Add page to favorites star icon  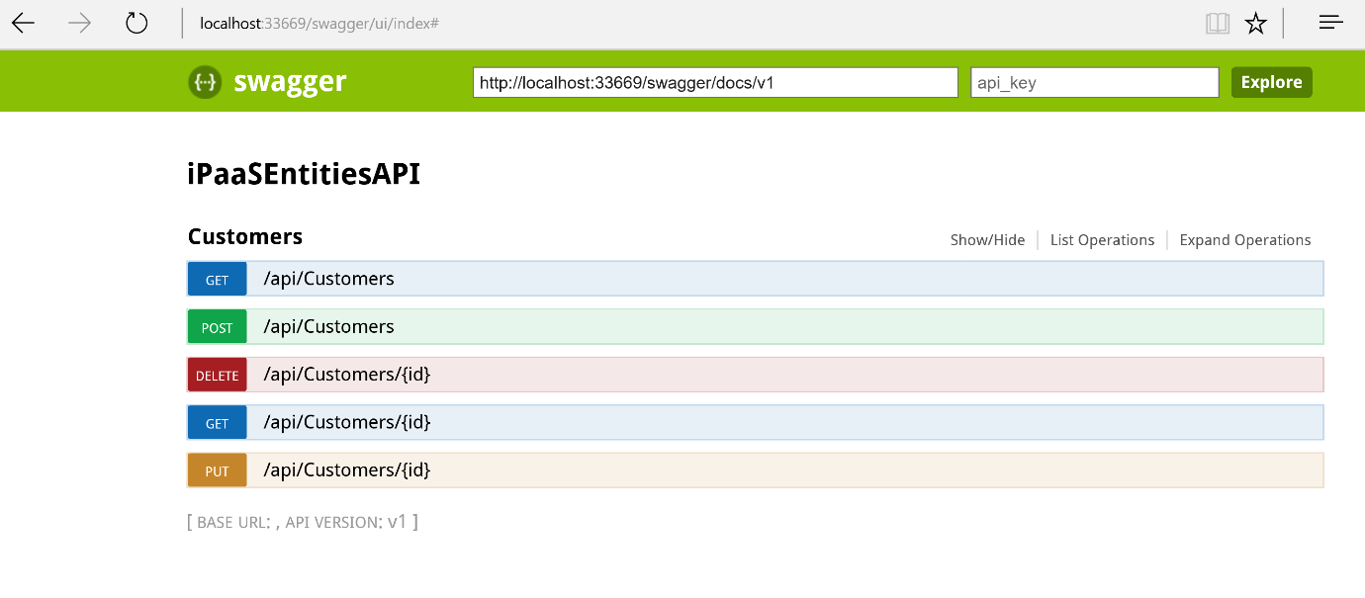[x=1256, y=23]
